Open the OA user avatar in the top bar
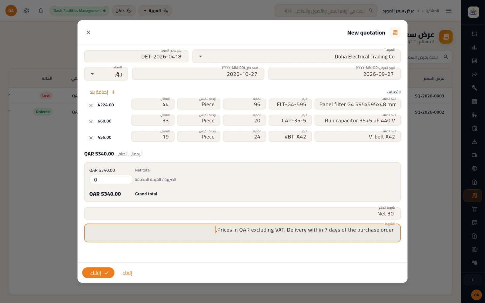This screenshot has height=303, width=485. [x=11, y=11]
